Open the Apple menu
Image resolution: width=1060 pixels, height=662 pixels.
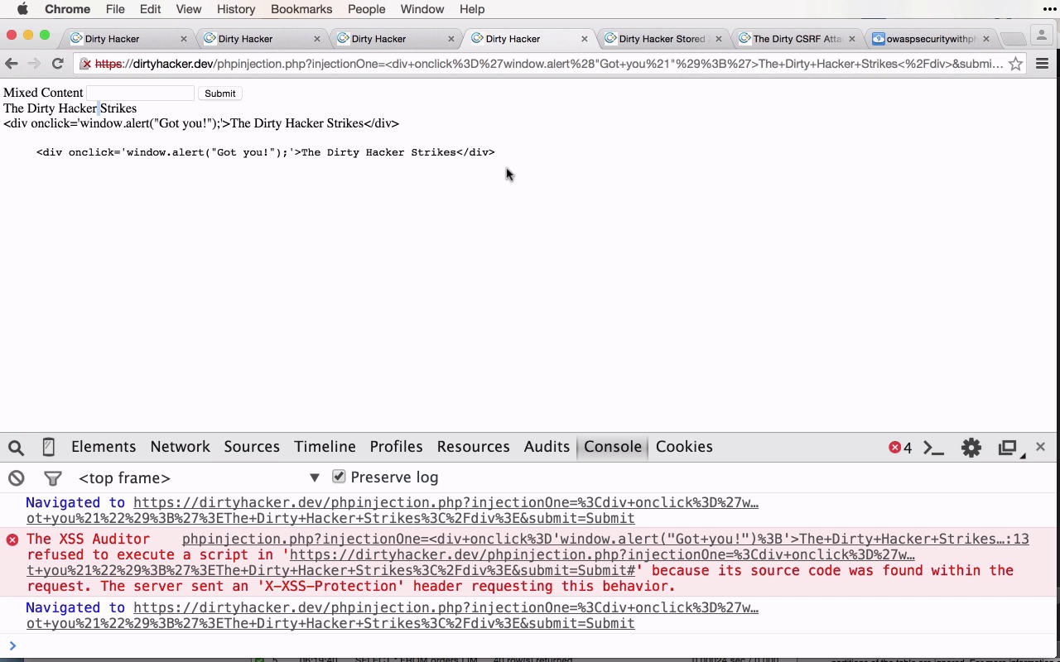tap(22, 9)
